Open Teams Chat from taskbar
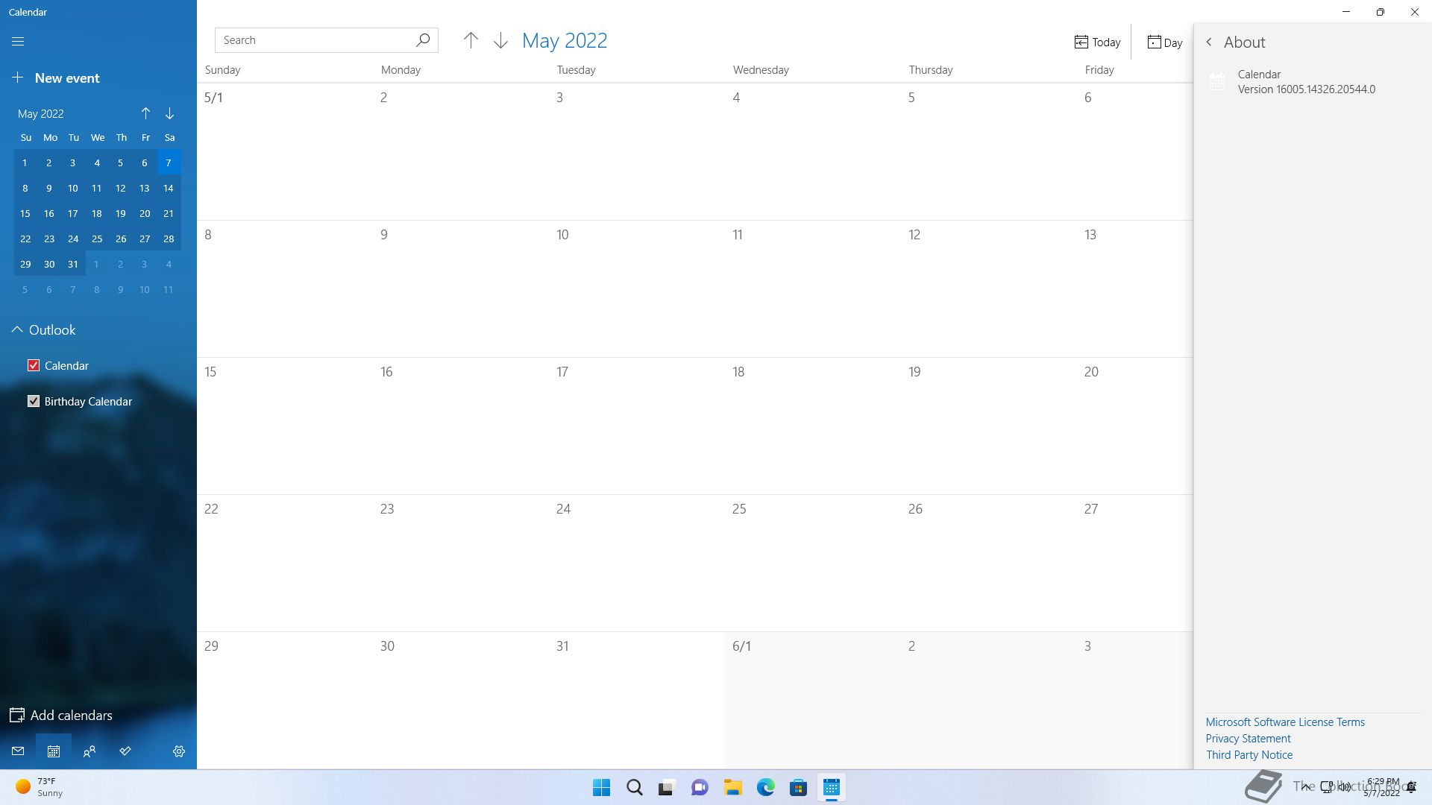Viewport: 1432px width, 805px height. coord(700,788)
